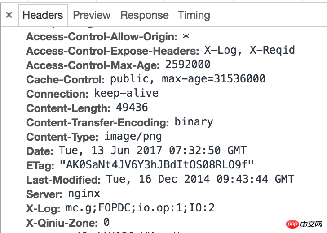Viewport: 327px width, 233px height.
Task: Select the Date header value
Action: pyautogui.click(x=153, y=151)
